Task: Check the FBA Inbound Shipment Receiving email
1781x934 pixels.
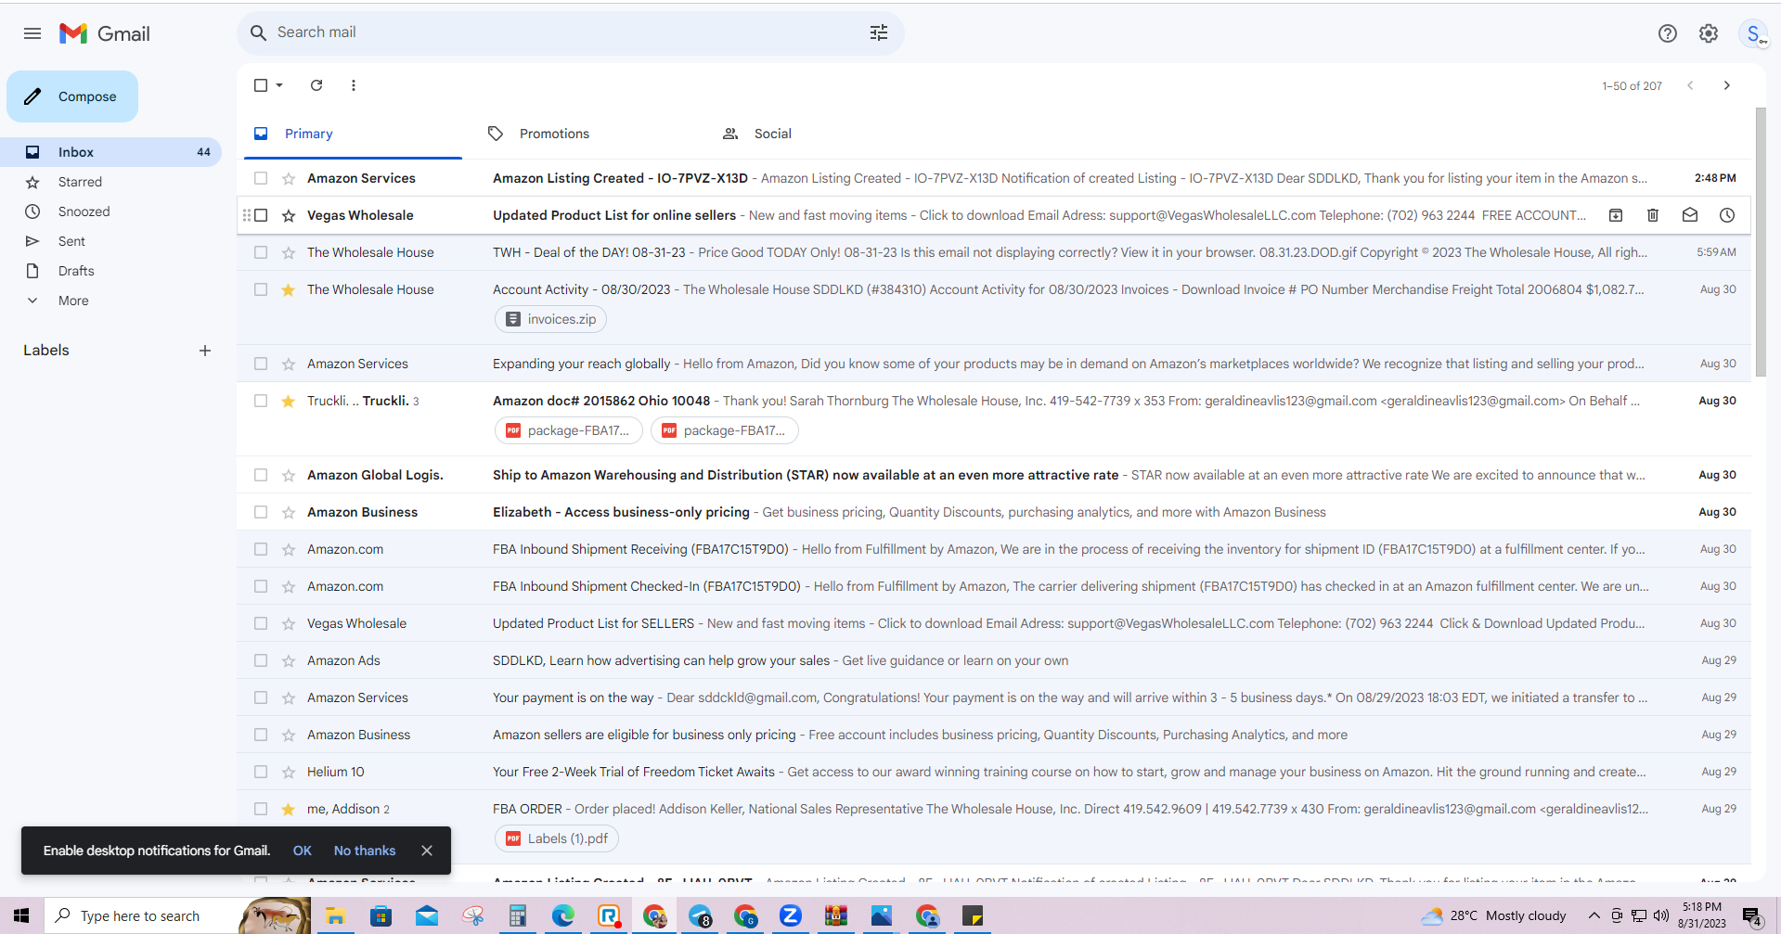Action: [x=261, y=549]
